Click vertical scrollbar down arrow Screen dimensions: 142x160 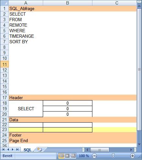pos(139,144)
